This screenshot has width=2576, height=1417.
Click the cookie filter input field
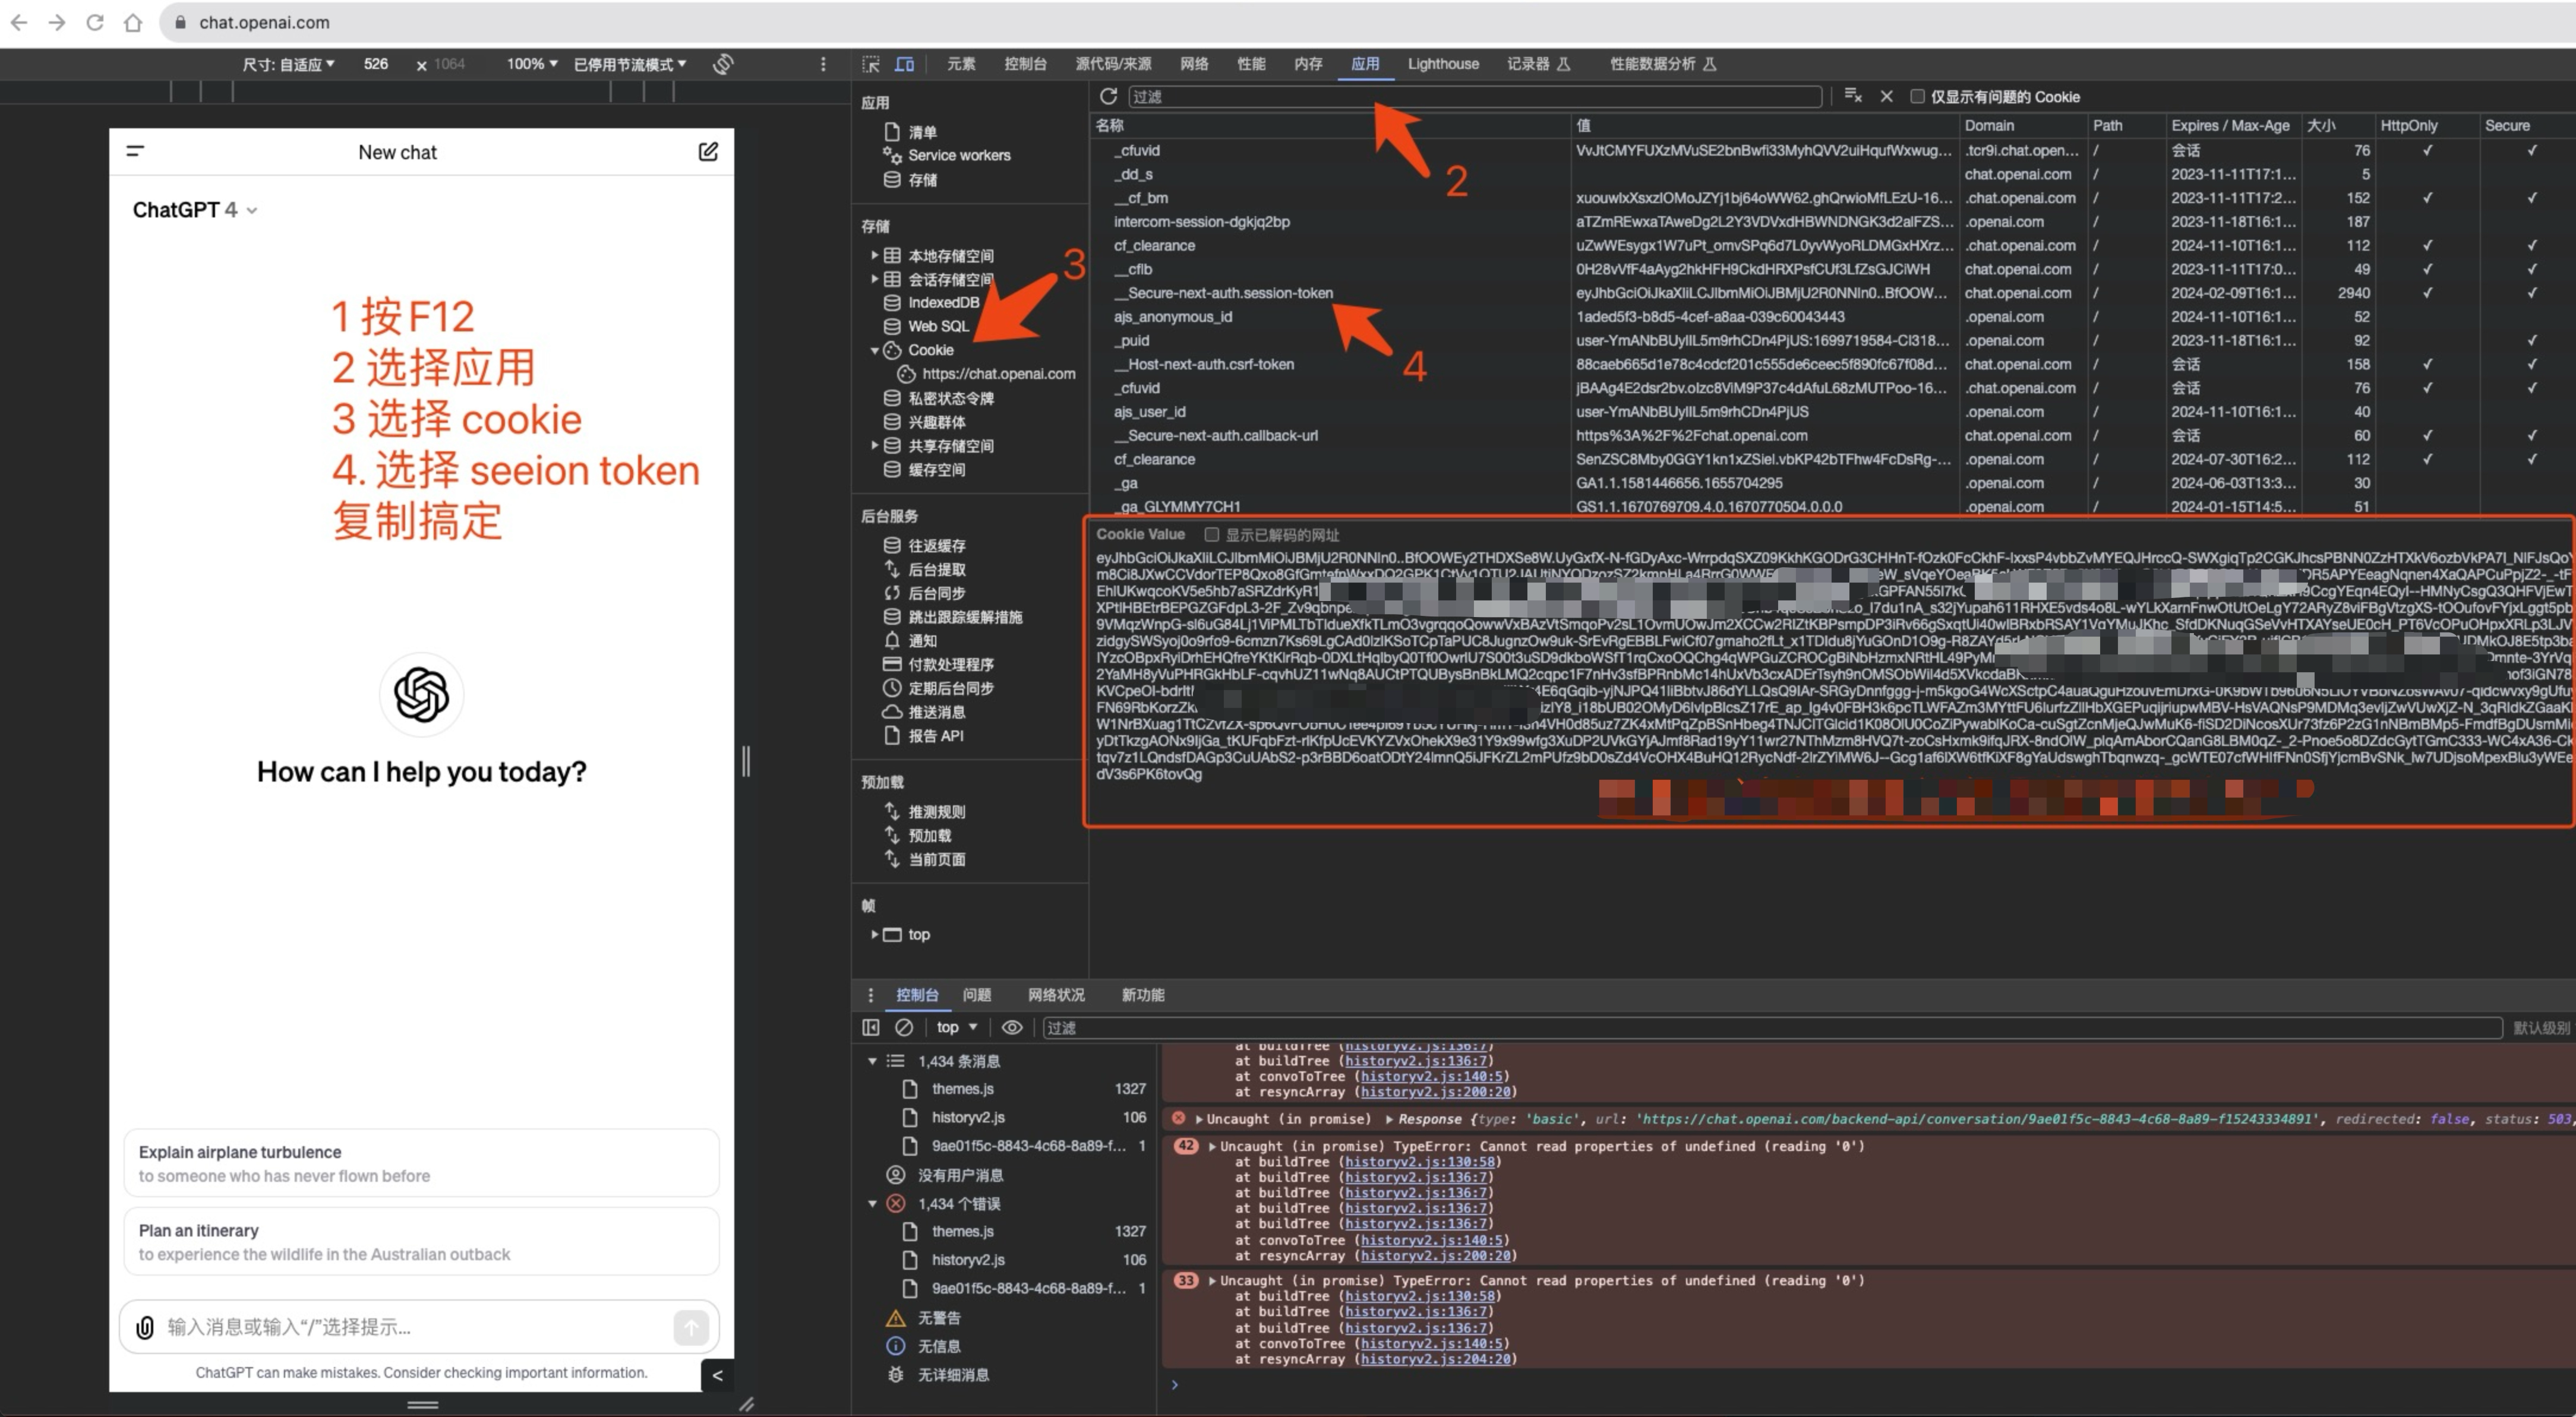(1475, 96)
